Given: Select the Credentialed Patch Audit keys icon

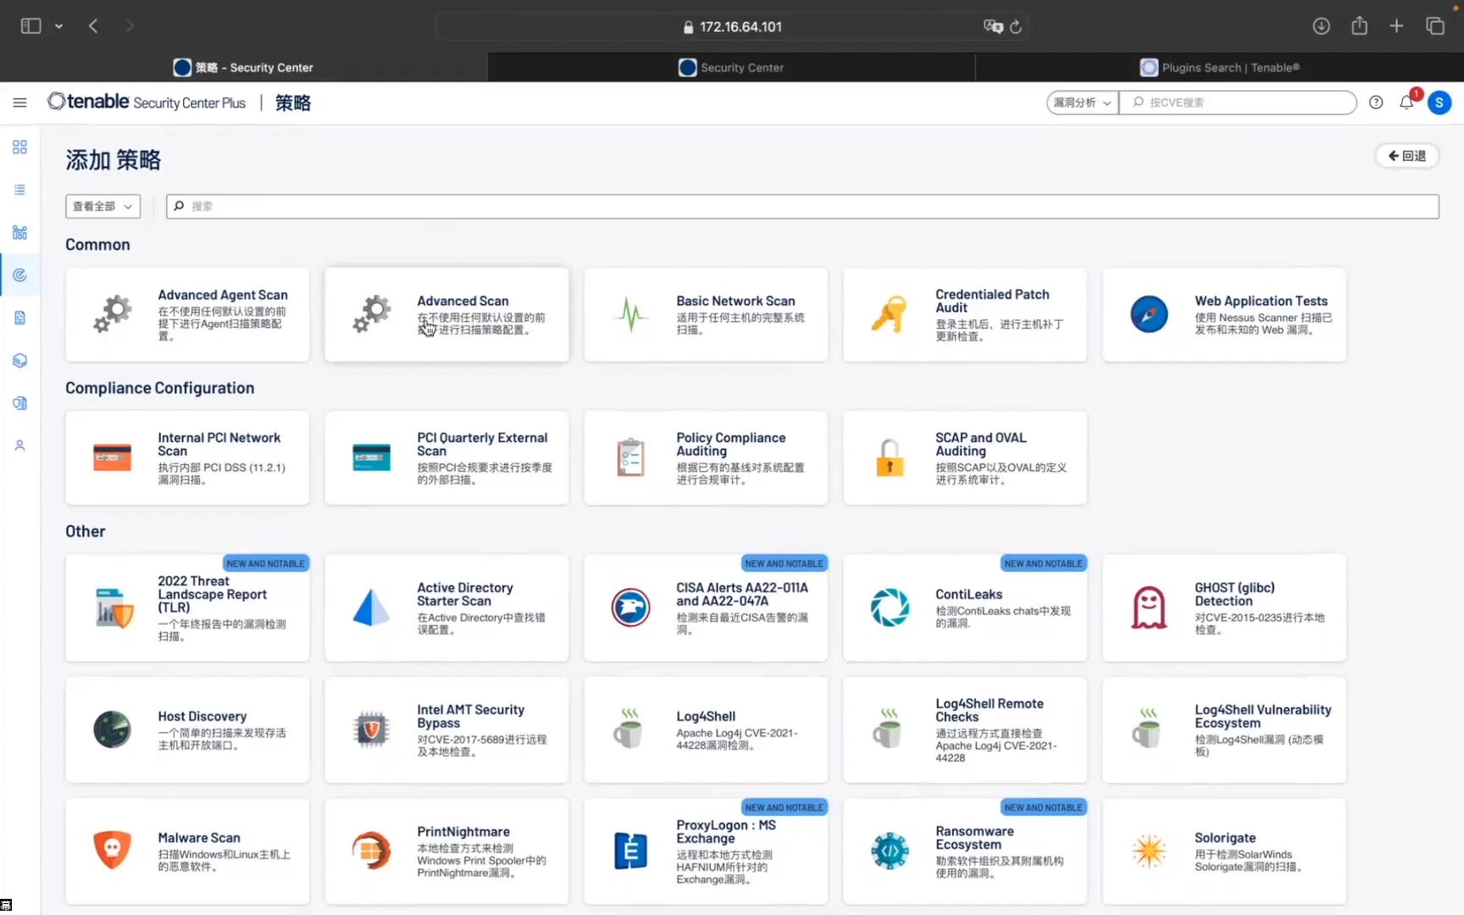Looking at the screenshot, I should click(889, 314).
